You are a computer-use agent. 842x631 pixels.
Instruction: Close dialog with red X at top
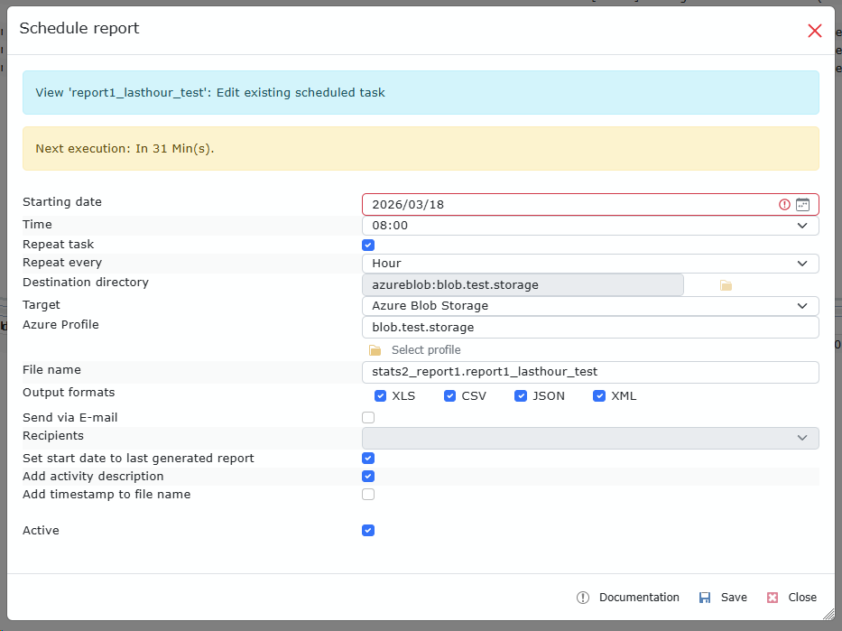814,31
